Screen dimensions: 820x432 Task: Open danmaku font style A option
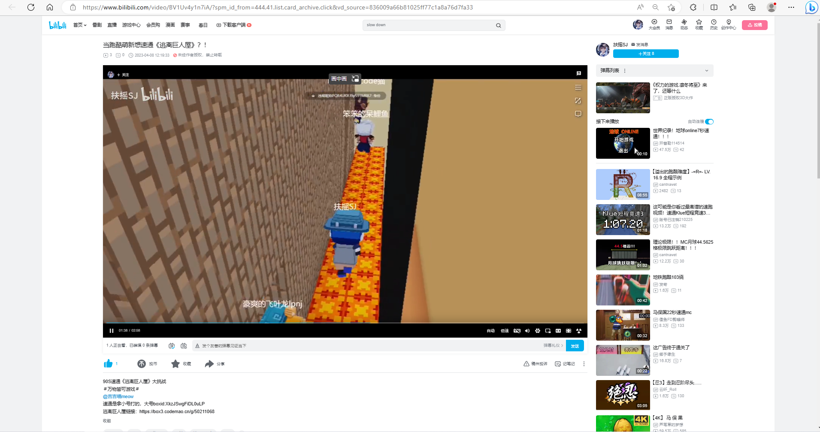coord(197,346)
